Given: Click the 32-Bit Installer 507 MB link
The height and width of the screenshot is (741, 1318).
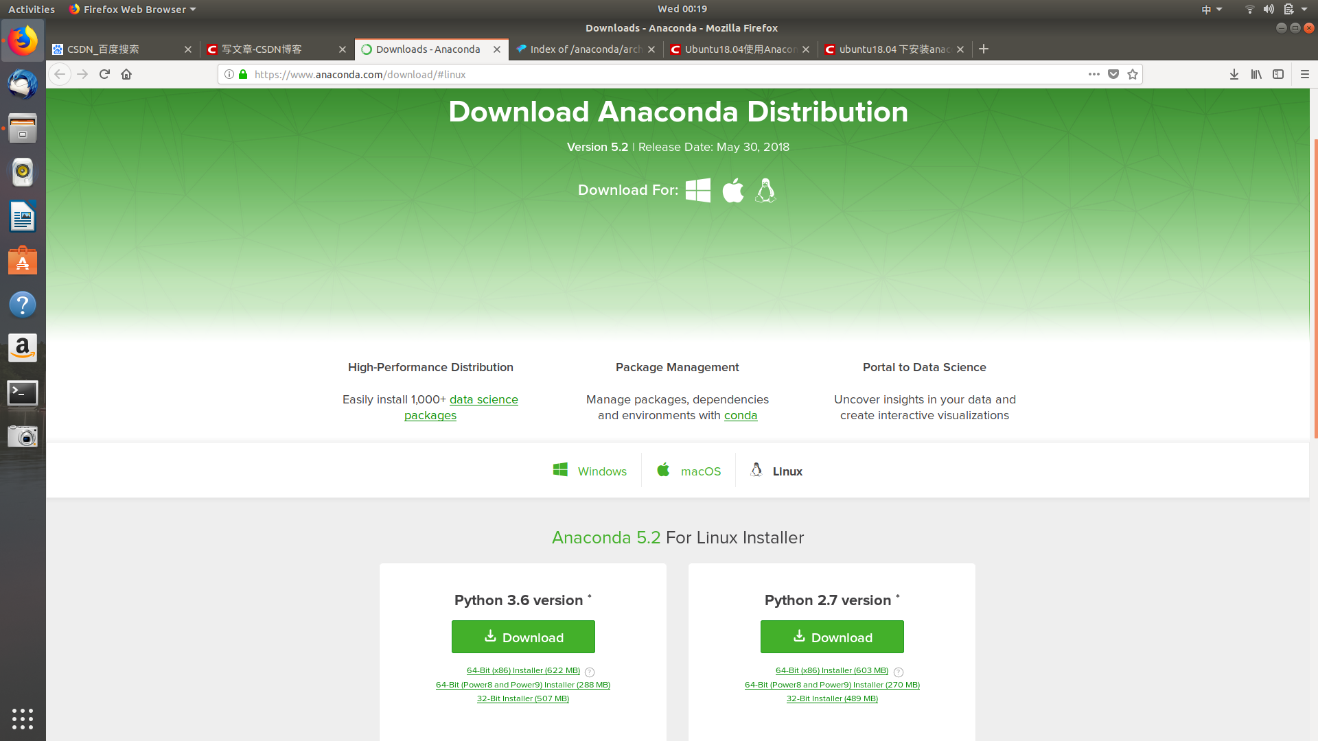Looking at the screenshot, I should coord(522,698).
